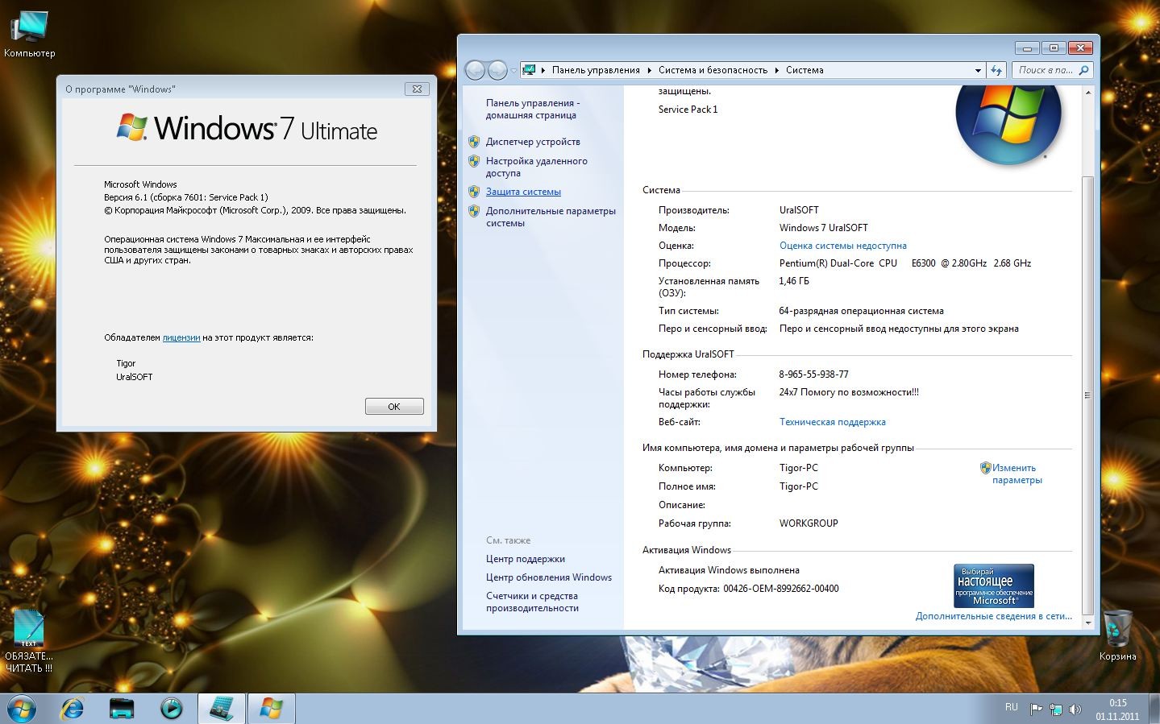Click the scrollbar up arrow in System window
Viewport: 1160px width, 724px height.
(x=1087, y=93)
